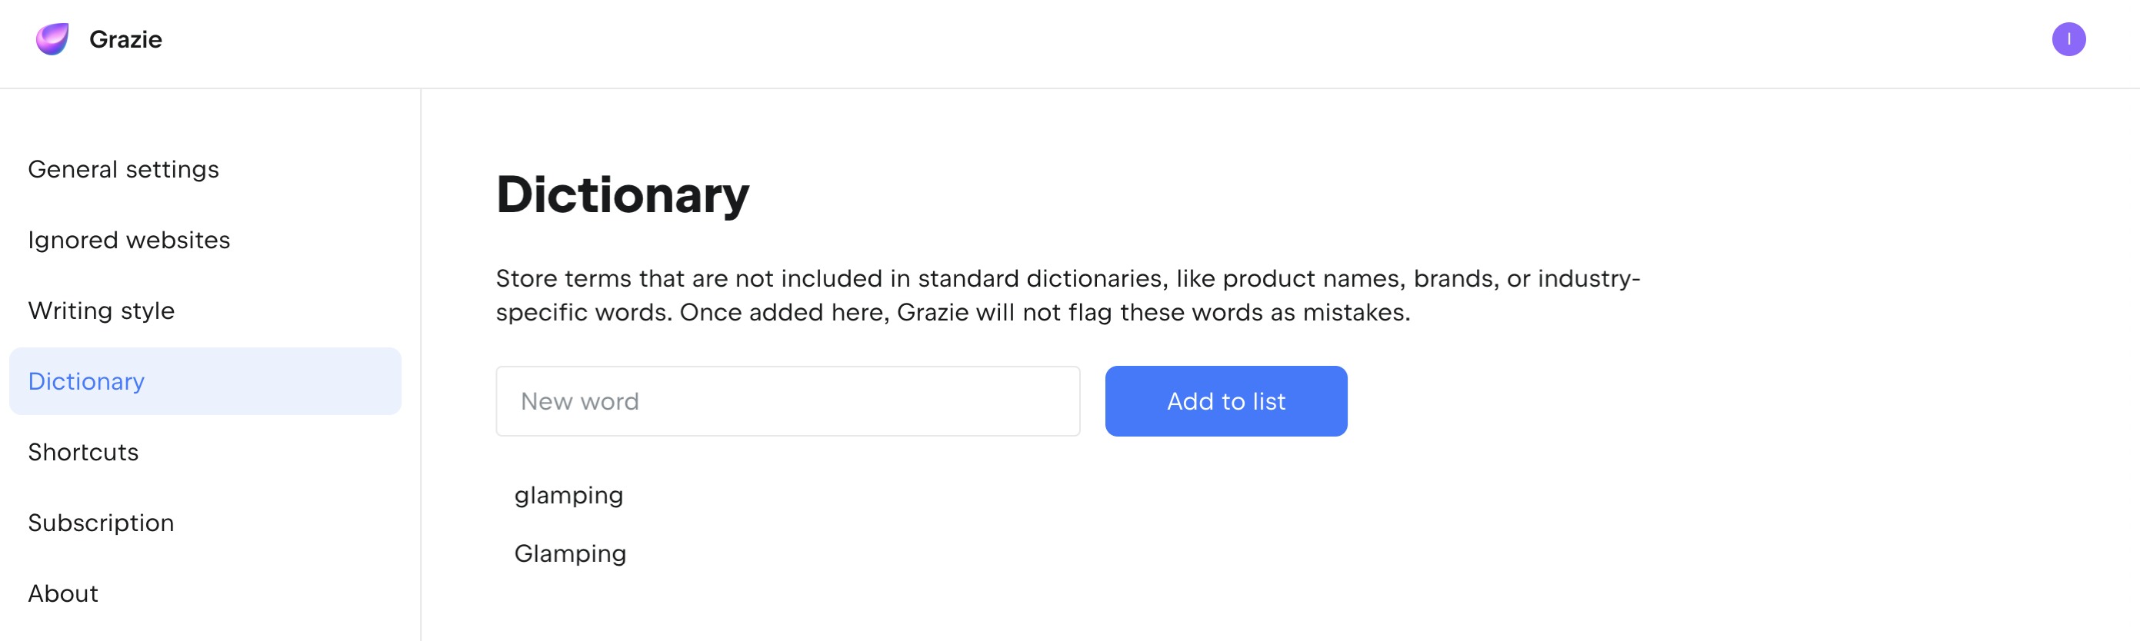The width and height of the screenshot is (2140, 641).
Task: Click the Grazie app name text
Action: pos(125,39)
